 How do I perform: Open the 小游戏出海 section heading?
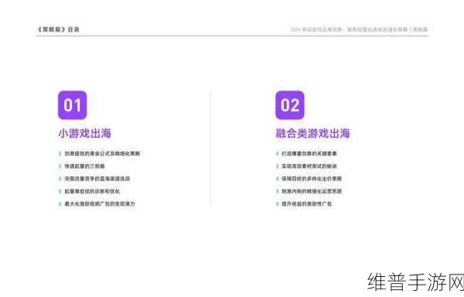[x=85, y=133]
